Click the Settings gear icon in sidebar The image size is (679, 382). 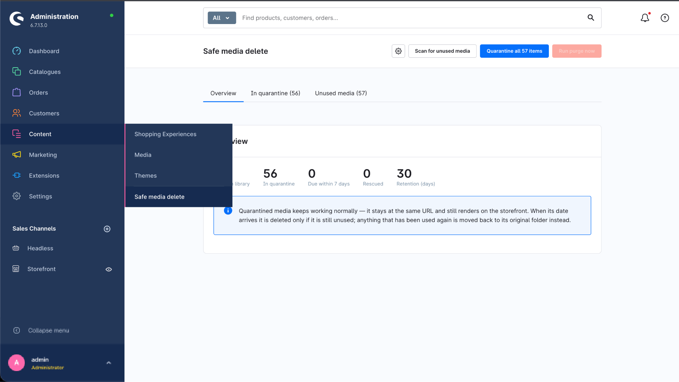point(17,196)
